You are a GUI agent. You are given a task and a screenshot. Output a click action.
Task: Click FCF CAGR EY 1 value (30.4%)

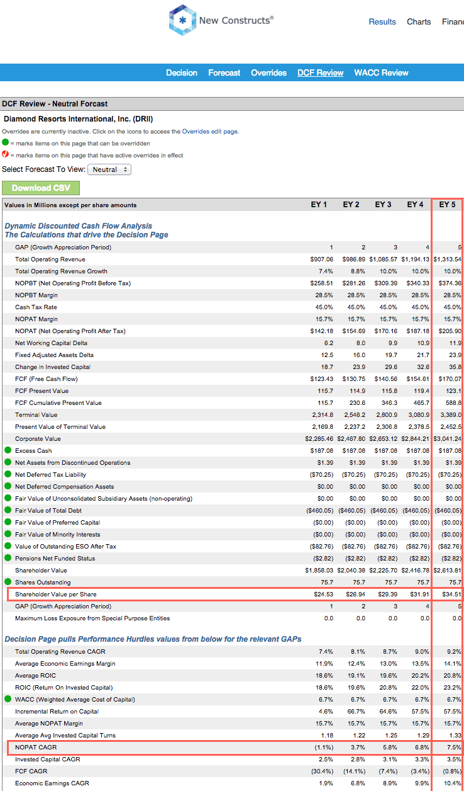[x=321, y=771]
